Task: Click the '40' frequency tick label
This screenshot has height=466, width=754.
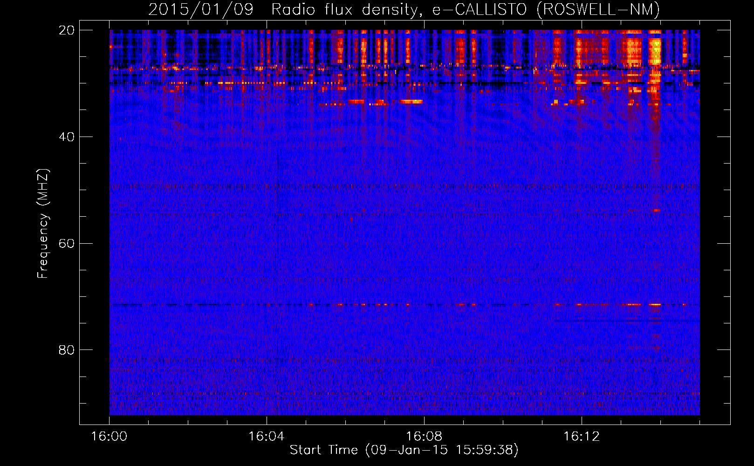Action: [67, 137]
